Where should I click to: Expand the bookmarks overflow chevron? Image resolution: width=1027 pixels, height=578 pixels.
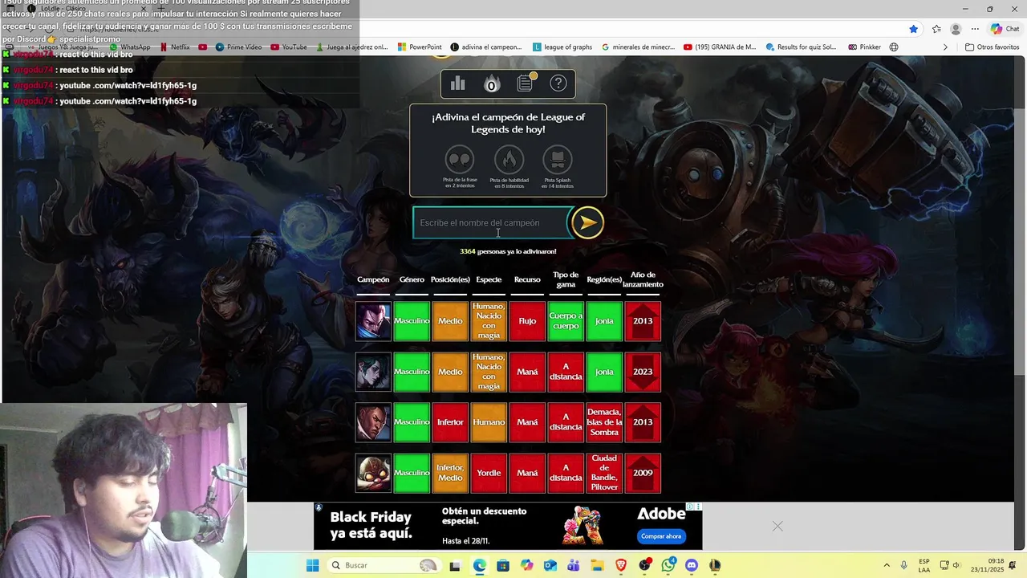click(x=945, y=47)
